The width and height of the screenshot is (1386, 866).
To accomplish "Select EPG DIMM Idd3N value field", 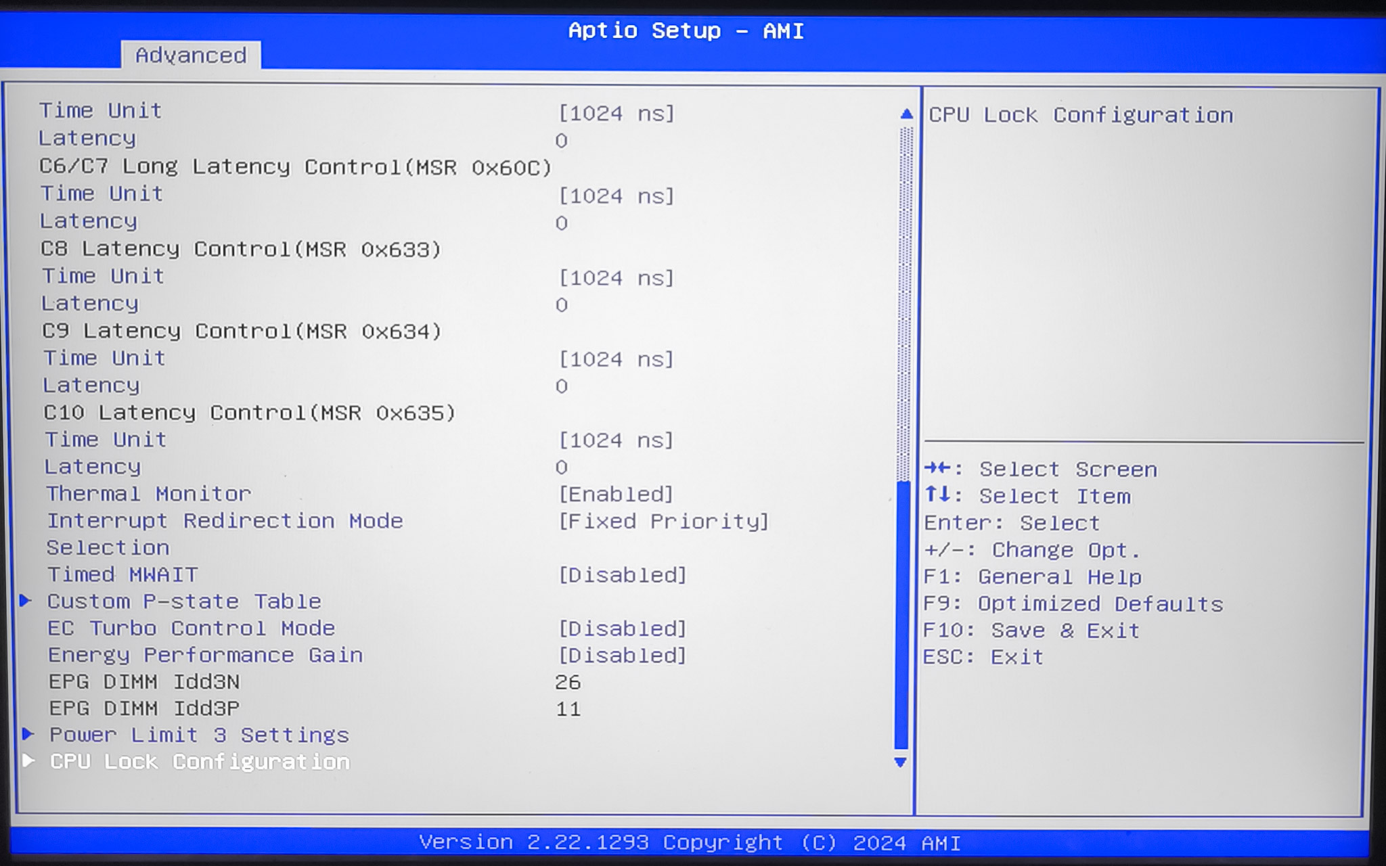I will coord(568,682).
